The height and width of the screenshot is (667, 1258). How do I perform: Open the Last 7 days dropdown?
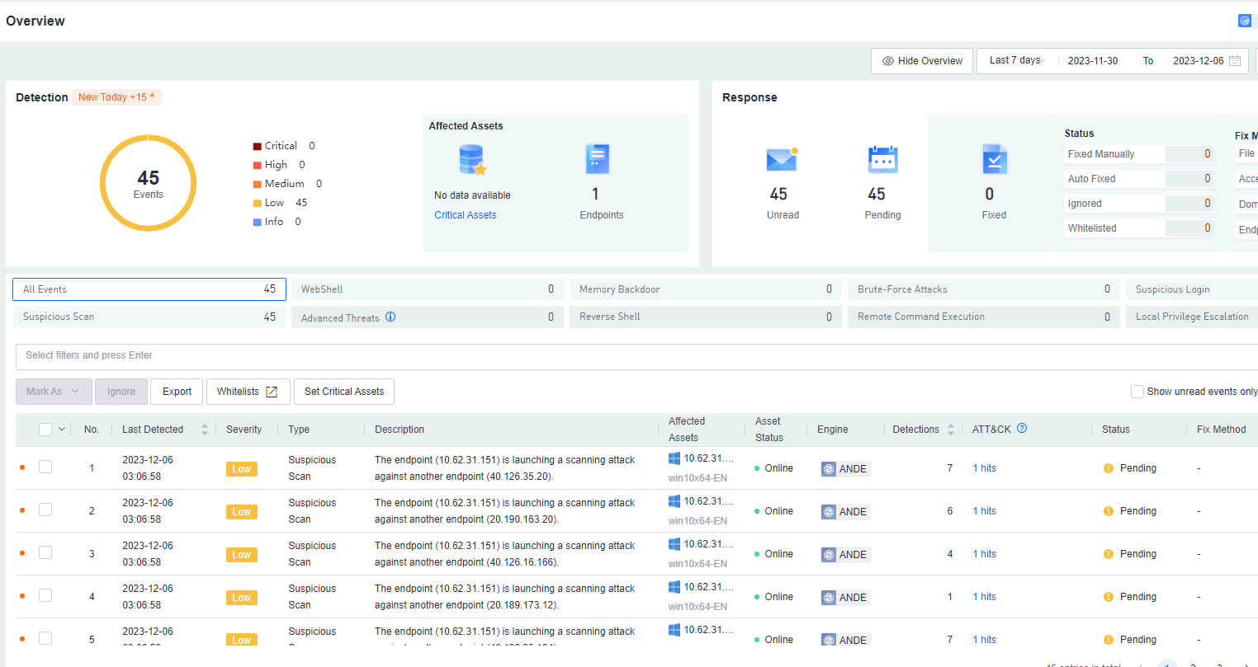(x=1017, y=60)
